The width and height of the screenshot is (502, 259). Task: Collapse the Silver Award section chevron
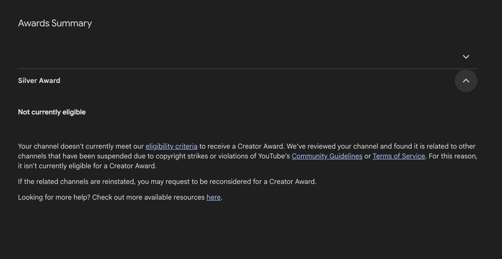pyautogui.click(x=466, y=81)
